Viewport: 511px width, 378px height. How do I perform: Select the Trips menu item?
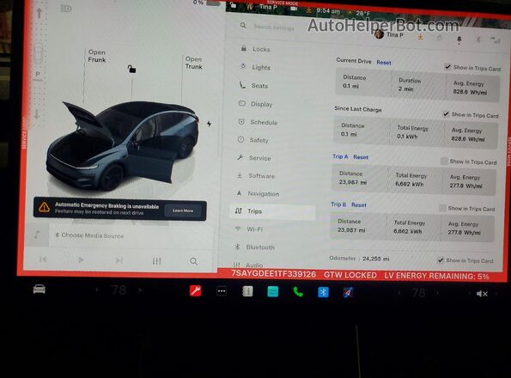click(272, 211)
